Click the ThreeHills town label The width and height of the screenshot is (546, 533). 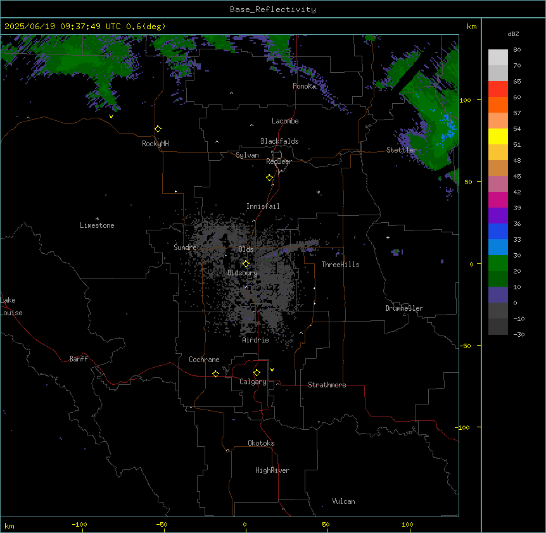[x=340, y=265]
